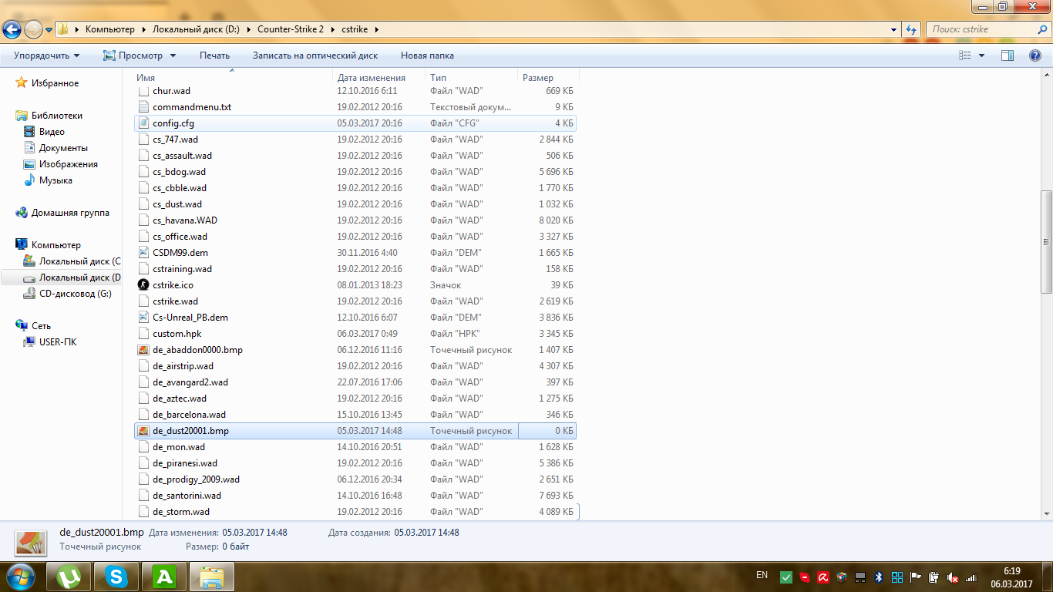The height and width of the screenshot is (592, 1053).
Task: Select the de_abaddon0000.bmp file icon
Action: (143, 350)
